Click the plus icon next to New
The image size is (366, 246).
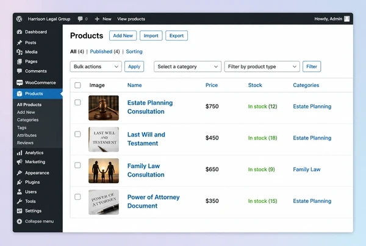[97, 19]
